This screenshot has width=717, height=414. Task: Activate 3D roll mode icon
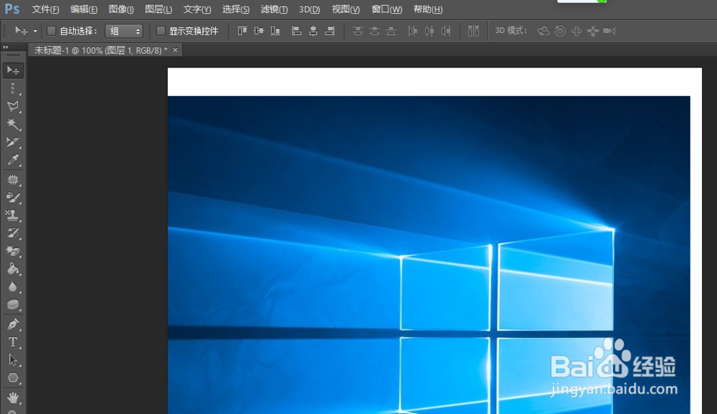560,31
